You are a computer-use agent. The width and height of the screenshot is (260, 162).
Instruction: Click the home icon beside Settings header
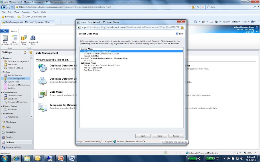[x=25, y=52]
